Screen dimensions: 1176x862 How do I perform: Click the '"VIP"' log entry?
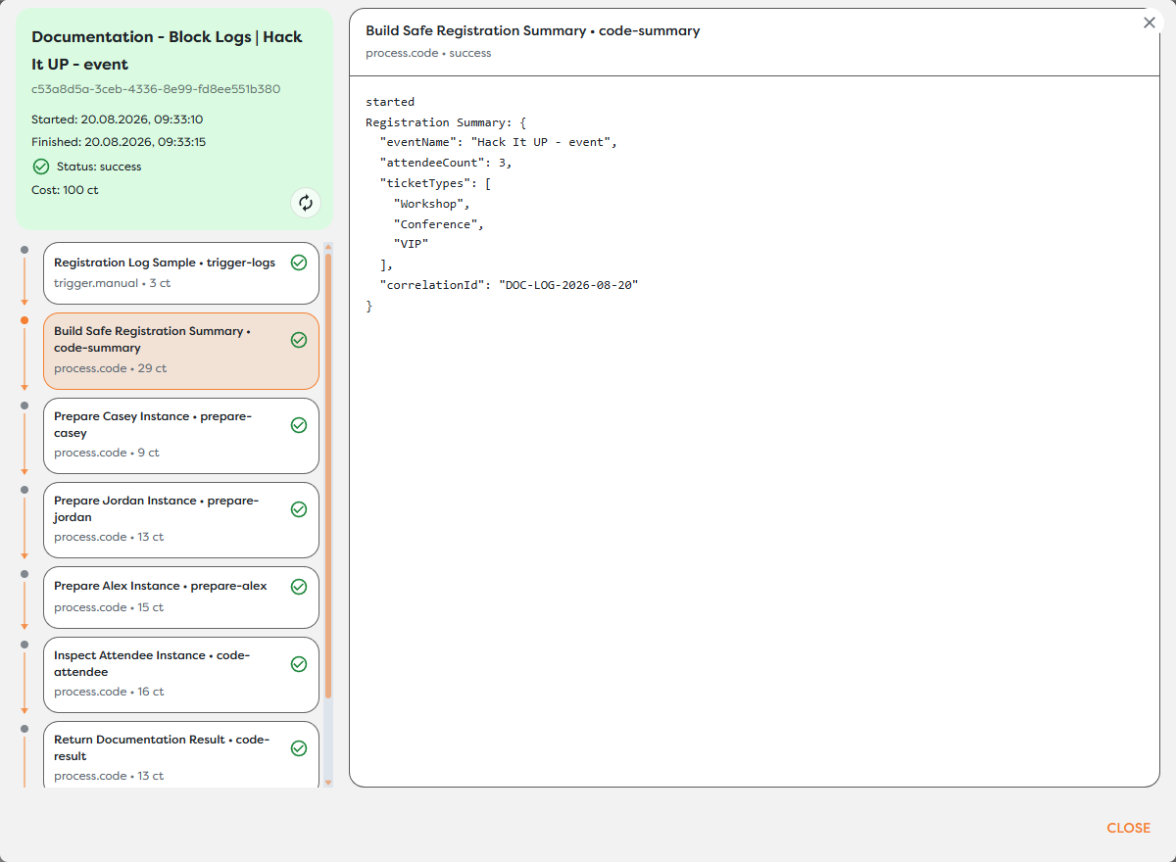tap(411, 245)
